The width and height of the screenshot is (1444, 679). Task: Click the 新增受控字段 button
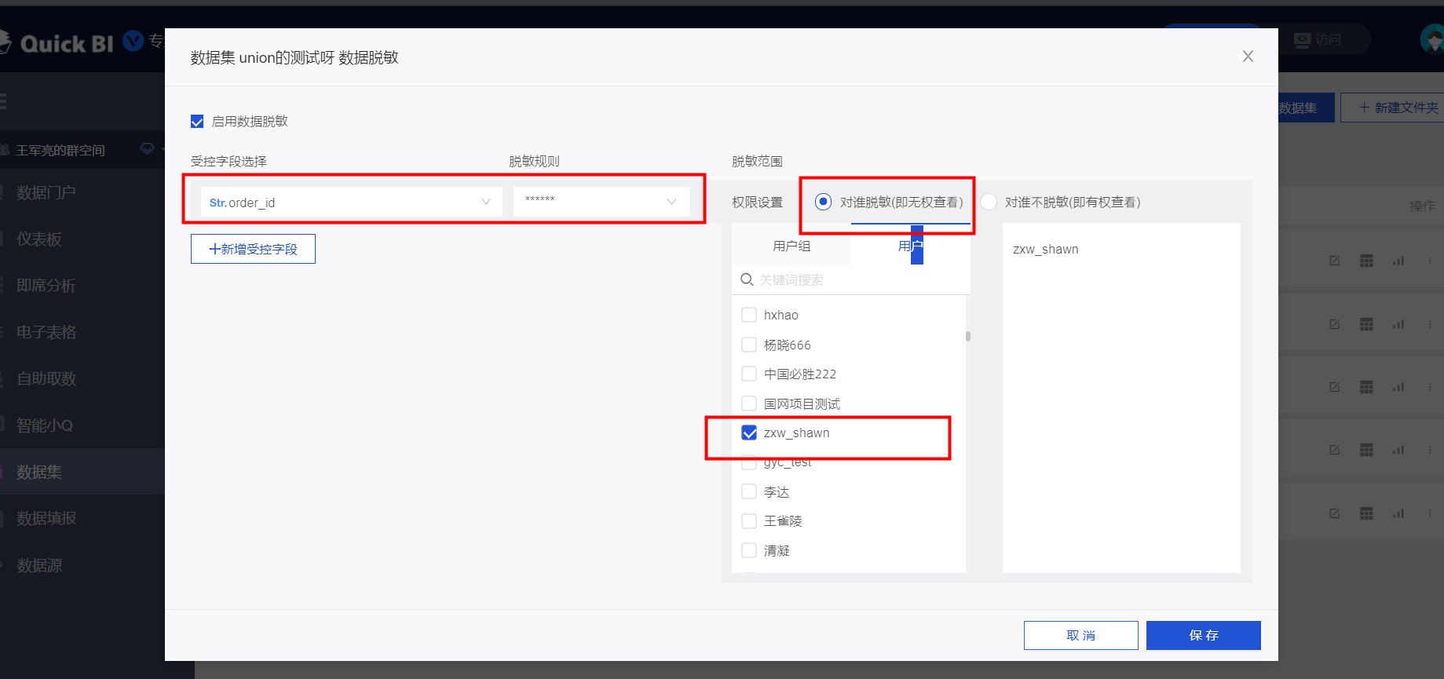tap(253, 249)
